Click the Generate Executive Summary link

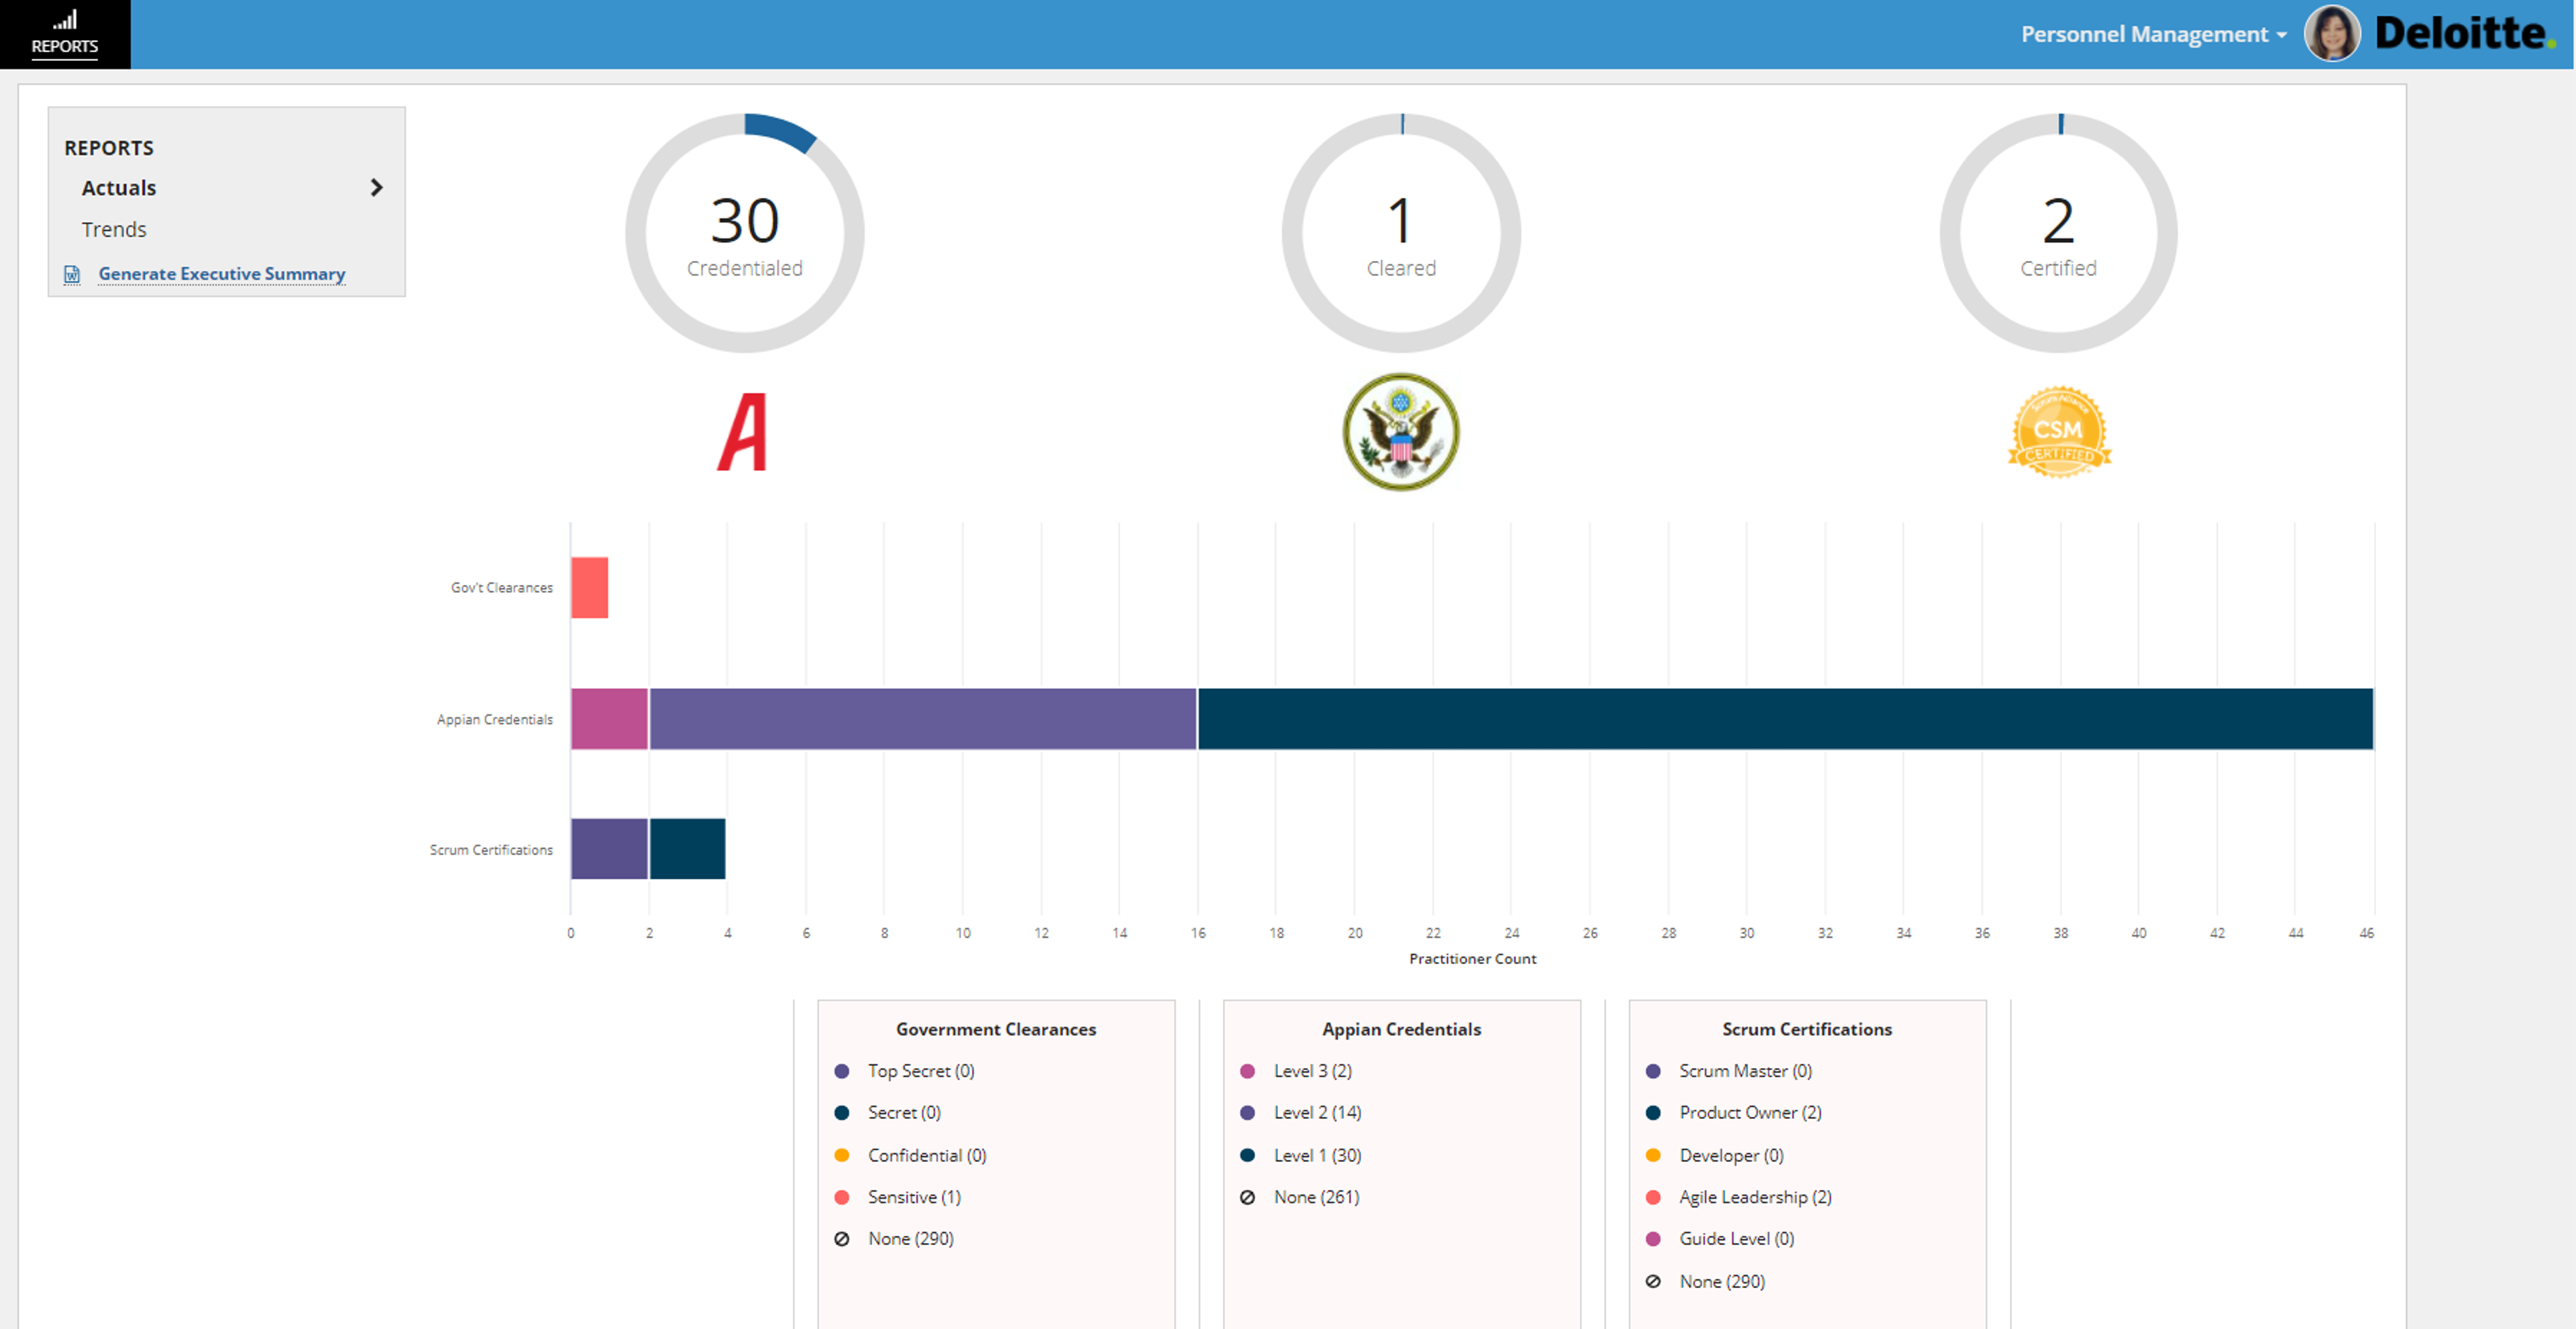pyautogui.click(x=221, y=274)
